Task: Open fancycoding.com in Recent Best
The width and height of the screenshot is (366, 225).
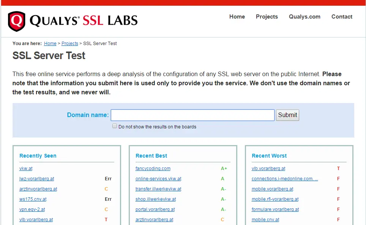Action: click(153, 169)
